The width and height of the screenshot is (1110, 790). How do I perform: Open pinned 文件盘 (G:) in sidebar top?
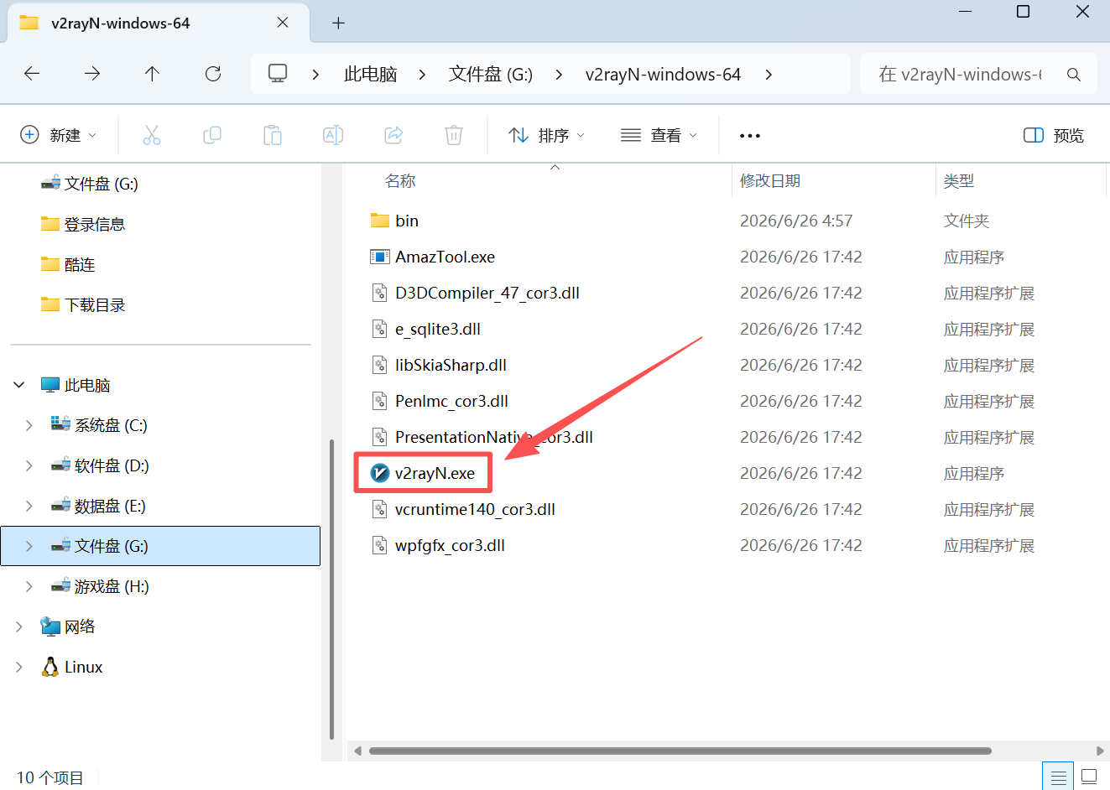(x=102, y=184)
